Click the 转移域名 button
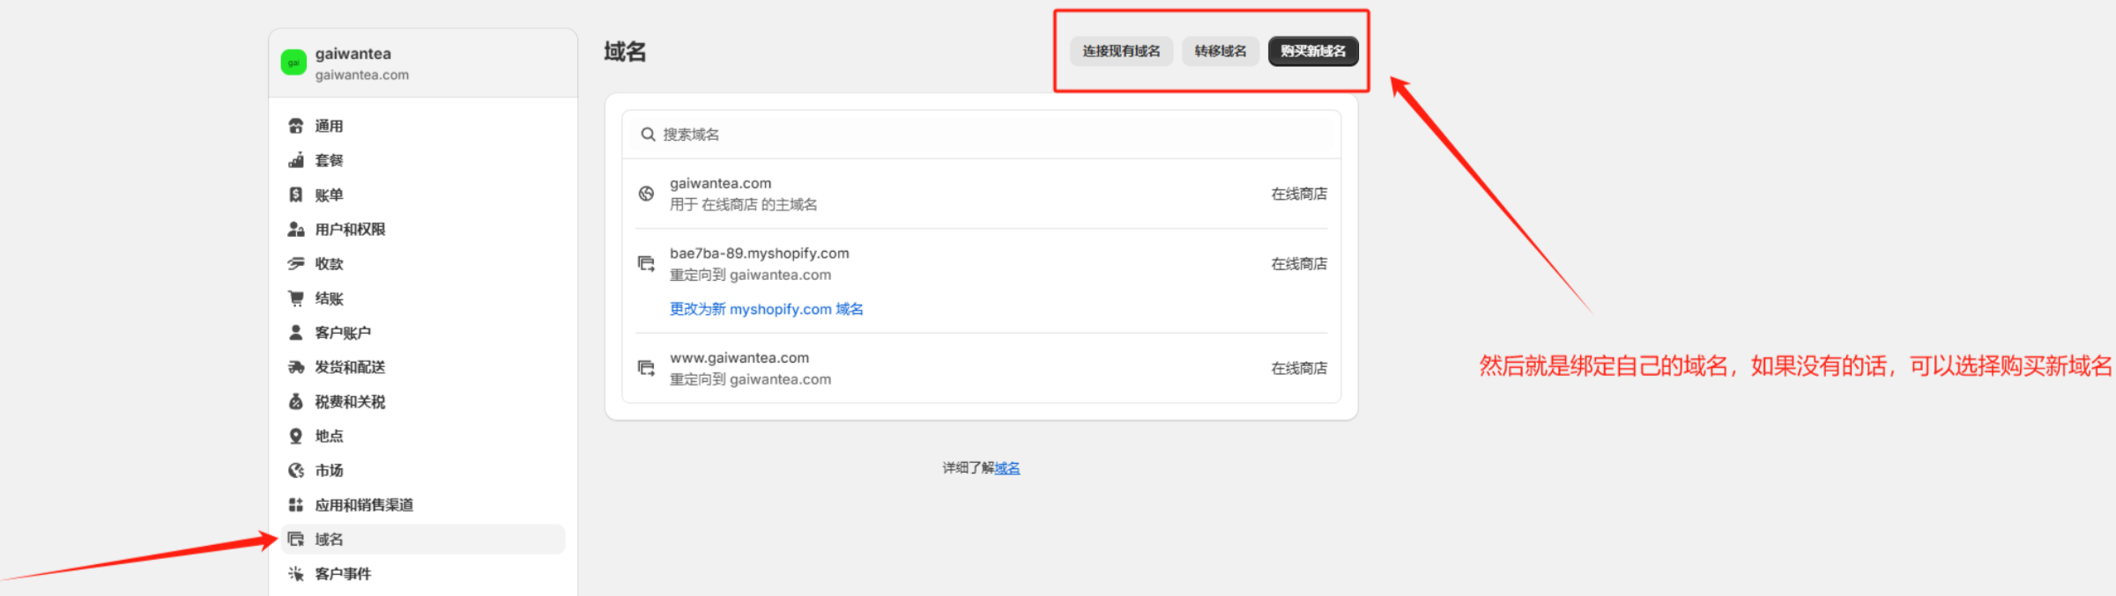2116x596 pixels. pyautogui.click(x=1221, y=51)
